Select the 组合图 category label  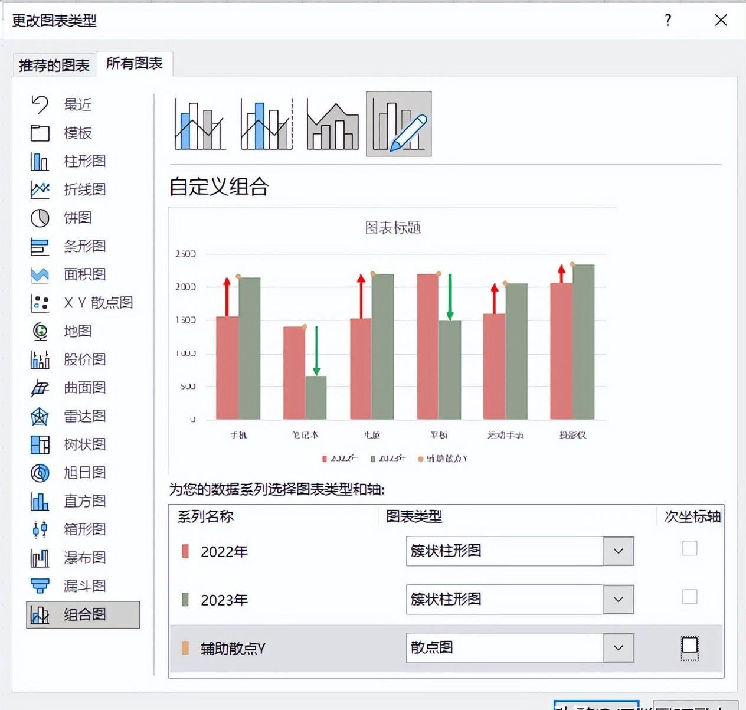[85, 615]
